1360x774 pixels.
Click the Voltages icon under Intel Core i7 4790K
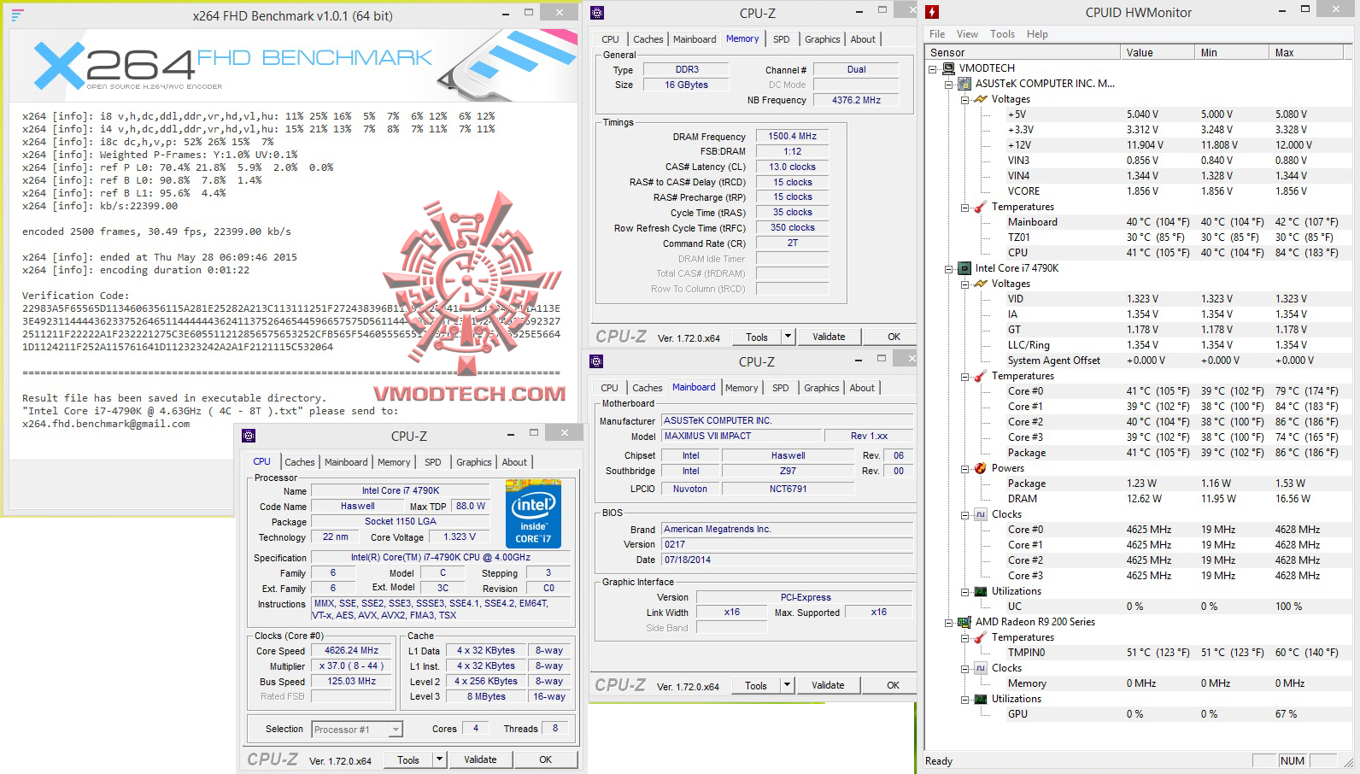(981, 284)
